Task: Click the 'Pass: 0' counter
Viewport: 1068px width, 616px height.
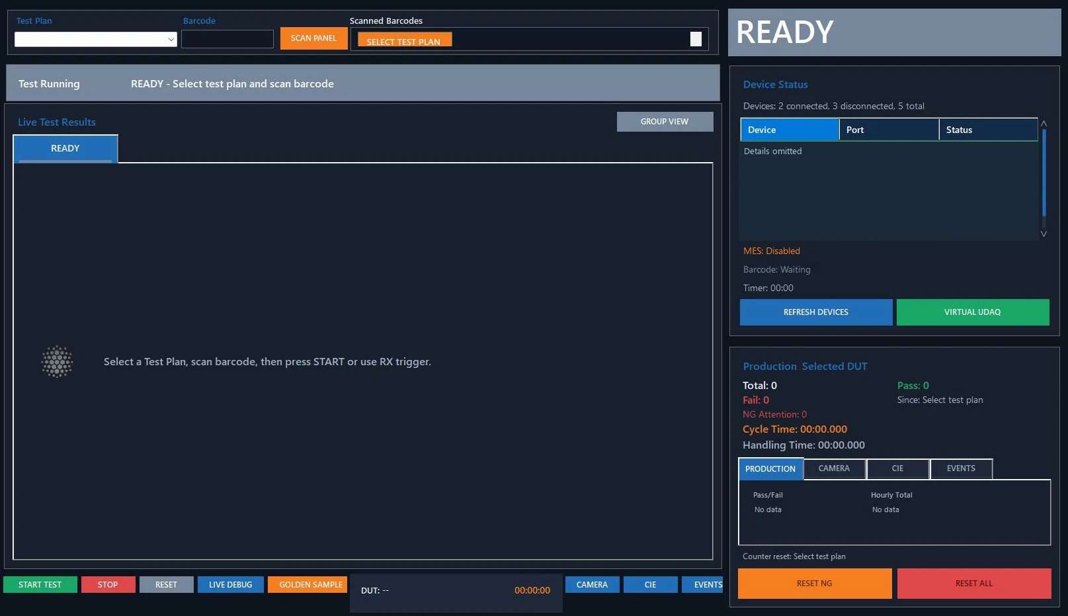Action: [x=913, y=386]
